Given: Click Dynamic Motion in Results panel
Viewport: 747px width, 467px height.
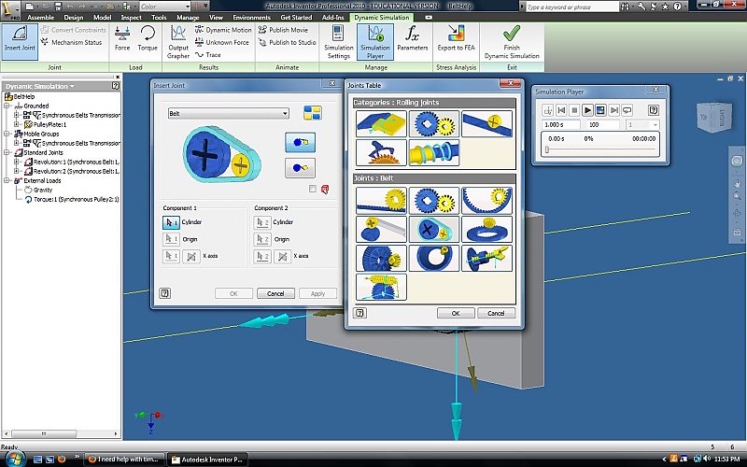Looking at the screenshot, I should pyautogui.click(x=223, y=30).
